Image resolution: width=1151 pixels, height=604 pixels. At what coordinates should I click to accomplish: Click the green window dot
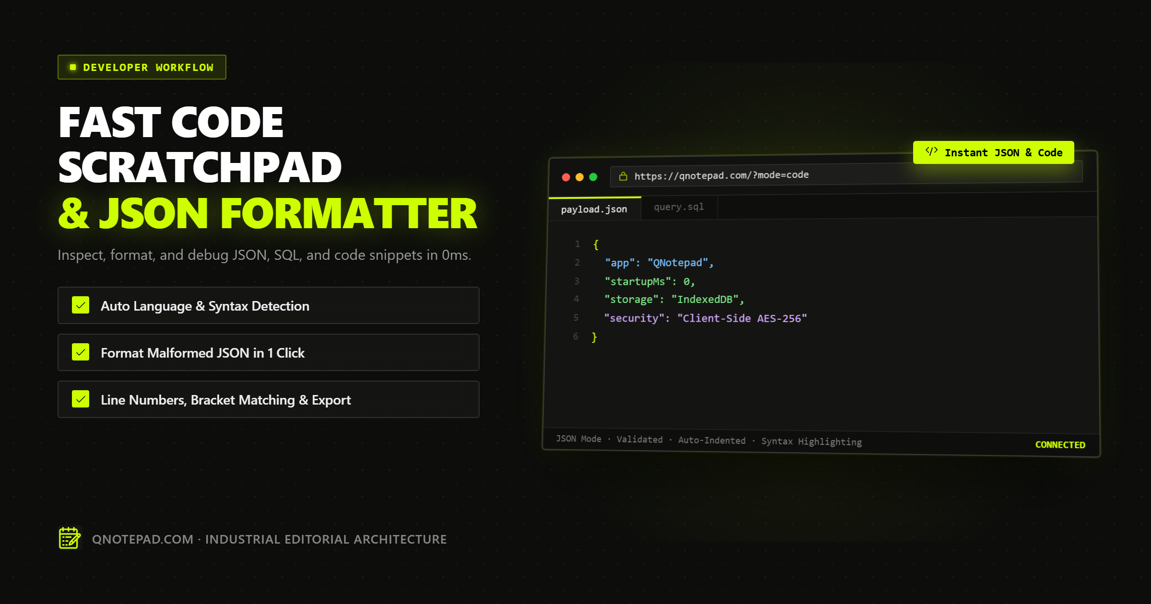pyautogui.click(x=593, y=177)
